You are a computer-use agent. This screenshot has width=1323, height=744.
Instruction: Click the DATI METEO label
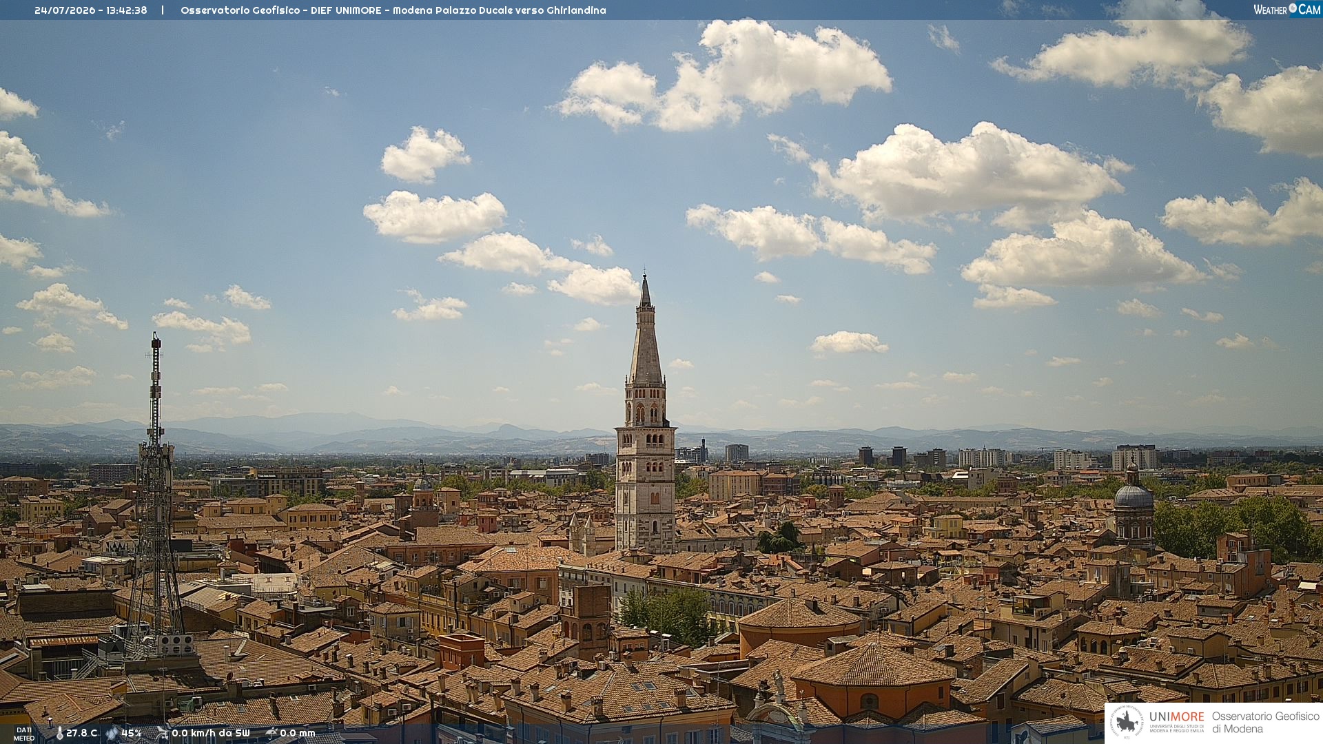[24, 734]
